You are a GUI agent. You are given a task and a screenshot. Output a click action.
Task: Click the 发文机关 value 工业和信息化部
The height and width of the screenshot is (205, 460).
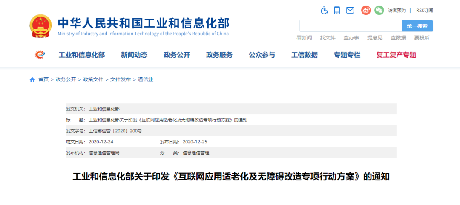[x=104, y=109]
